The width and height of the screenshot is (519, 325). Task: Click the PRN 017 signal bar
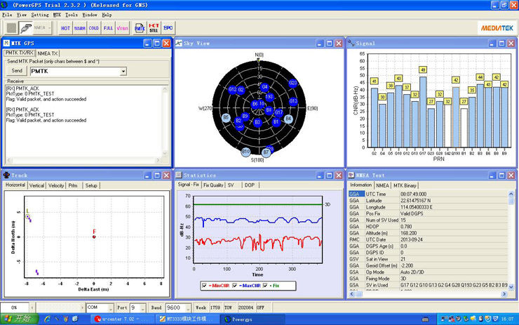(x=423, y=112)
